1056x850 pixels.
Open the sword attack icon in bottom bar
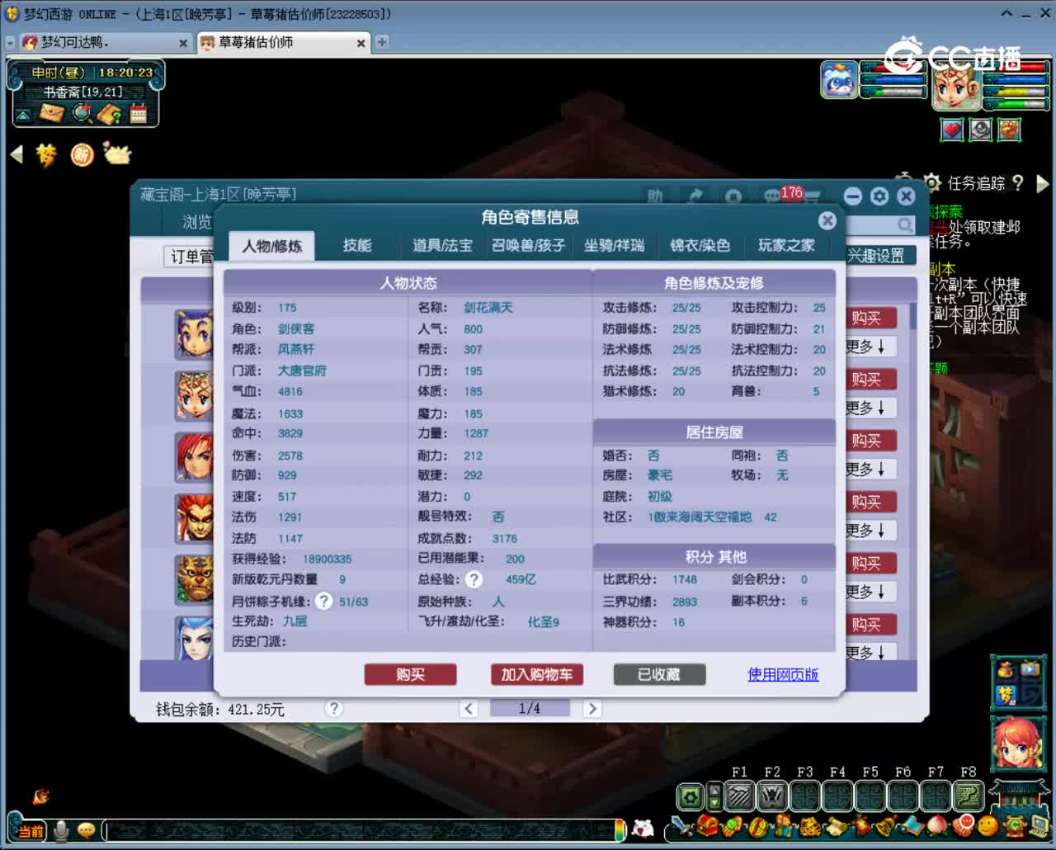(681, 825)
